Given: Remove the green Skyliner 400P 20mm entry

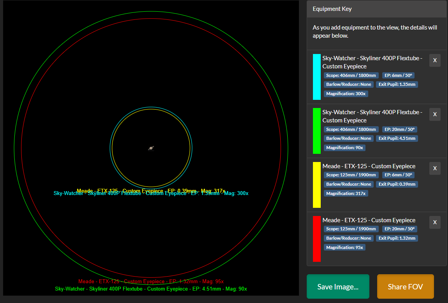Looking at the screenshot, I should click(x=435, y=114).
